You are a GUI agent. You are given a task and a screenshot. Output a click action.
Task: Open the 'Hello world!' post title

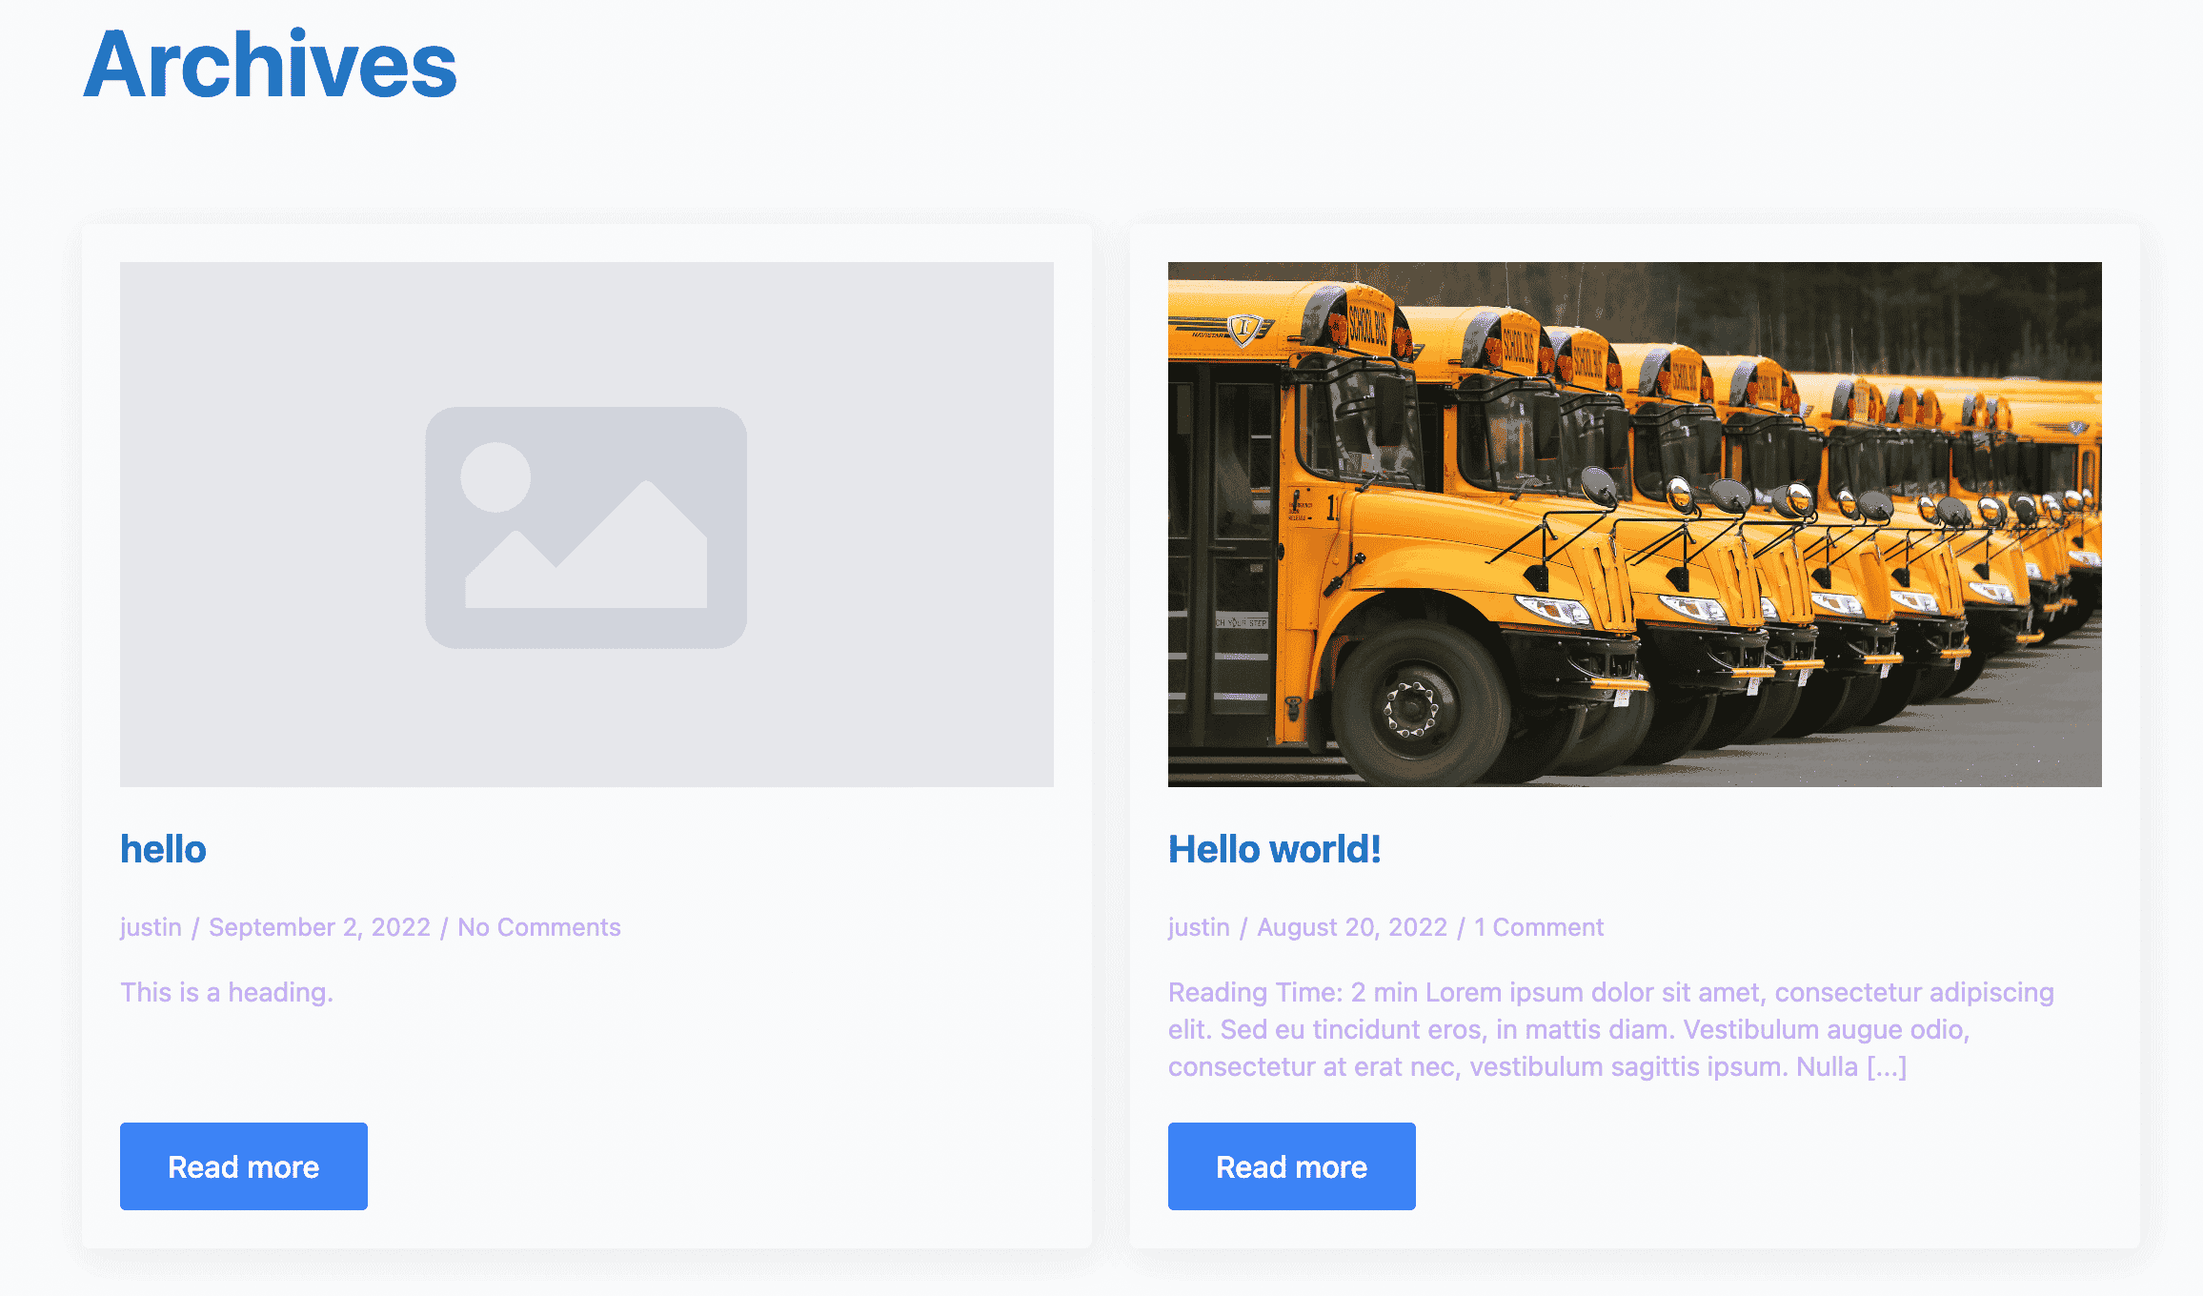1275,849
